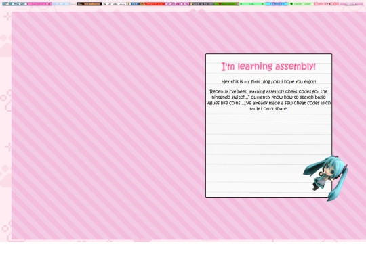Click the Hatsune Miku chibi figure image

[325, 178]
